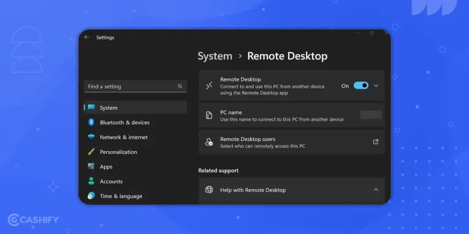Click the Network wifi icon in sidebar

pyautogui.click(x=91, y=137)
